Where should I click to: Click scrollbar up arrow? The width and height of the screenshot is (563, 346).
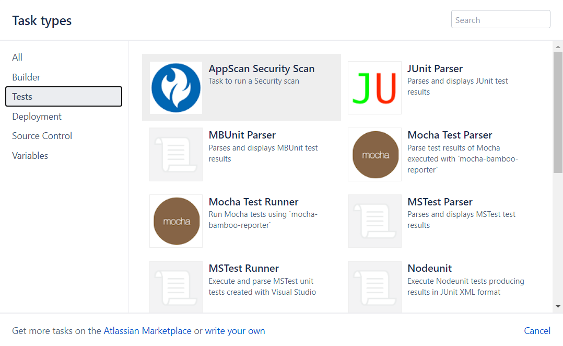tap(558, 47)
